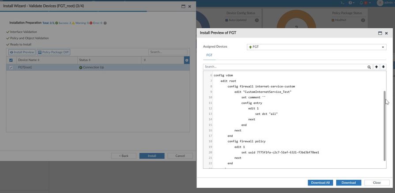Click the 'FGT[root]' device name cell
The image size is (395, 193).
(x=47, y=68)
